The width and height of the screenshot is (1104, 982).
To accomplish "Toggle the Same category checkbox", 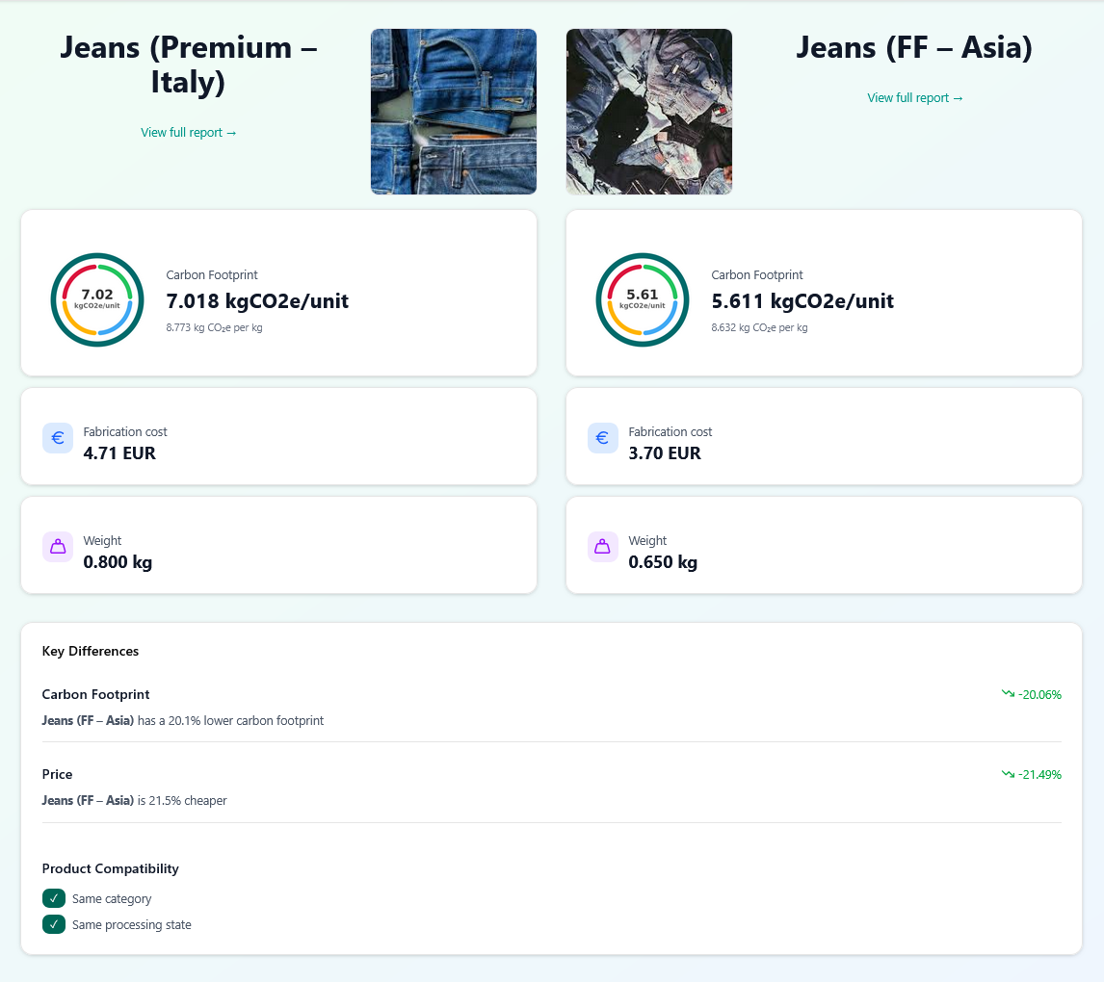I will [x=54, y=898].
